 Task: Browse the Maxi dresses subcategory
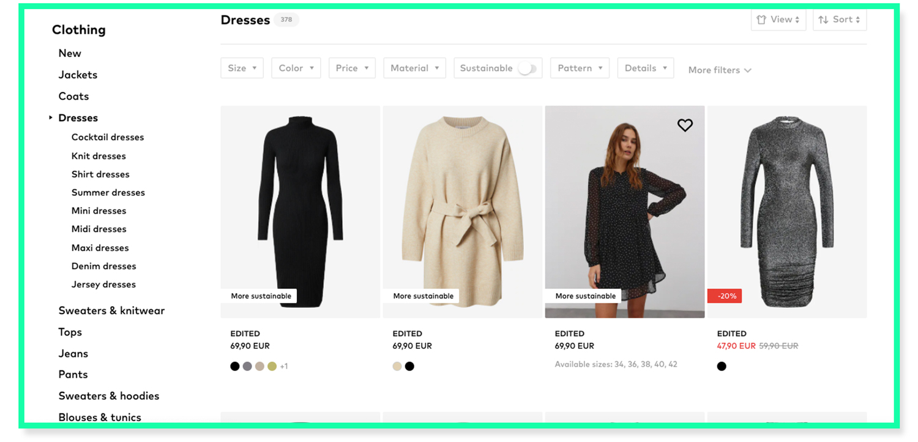pos(100,247)
